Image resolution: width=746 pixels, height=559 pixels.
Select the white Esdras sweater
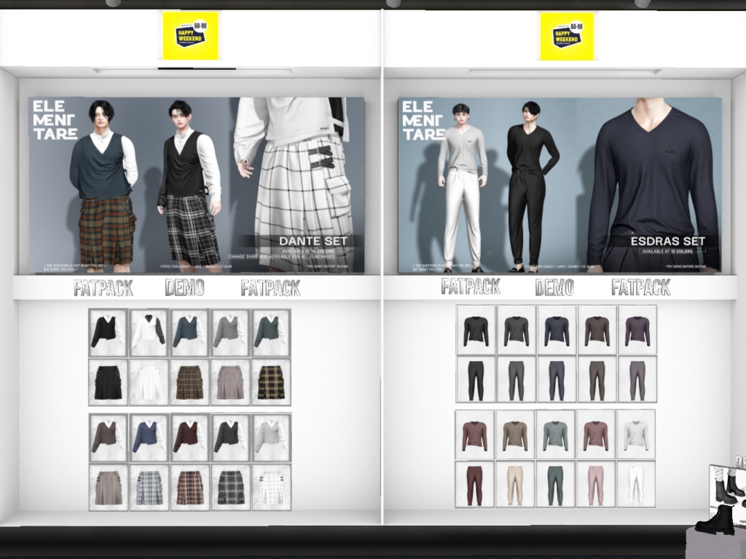(635, 435)
